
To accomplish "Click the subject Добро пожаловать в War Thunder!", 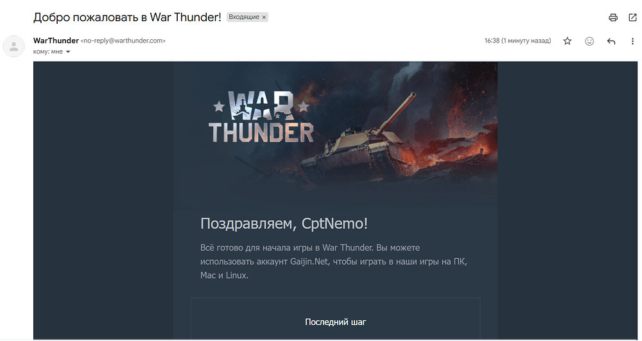I will (x=127, y=17).
